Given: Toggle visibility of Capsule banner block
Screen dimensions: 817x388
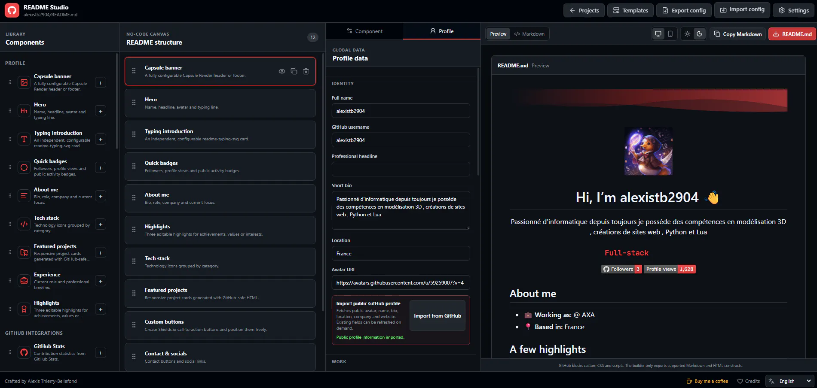Looking at the screenshot, I should (282, 71).
